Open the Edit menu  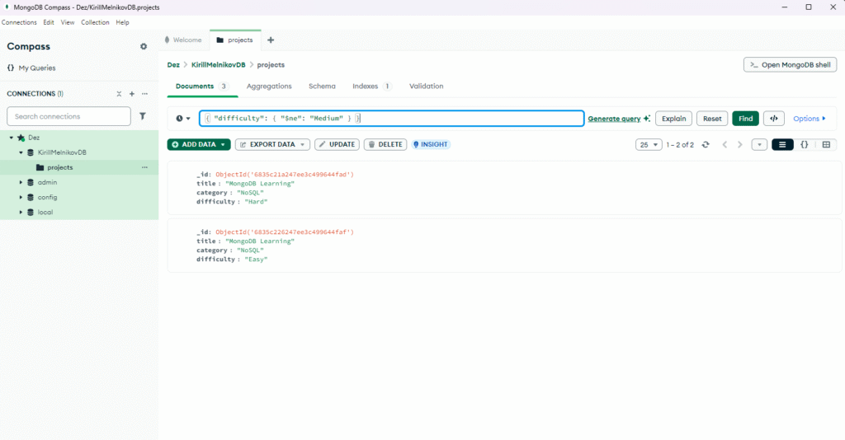click(49, 22)
